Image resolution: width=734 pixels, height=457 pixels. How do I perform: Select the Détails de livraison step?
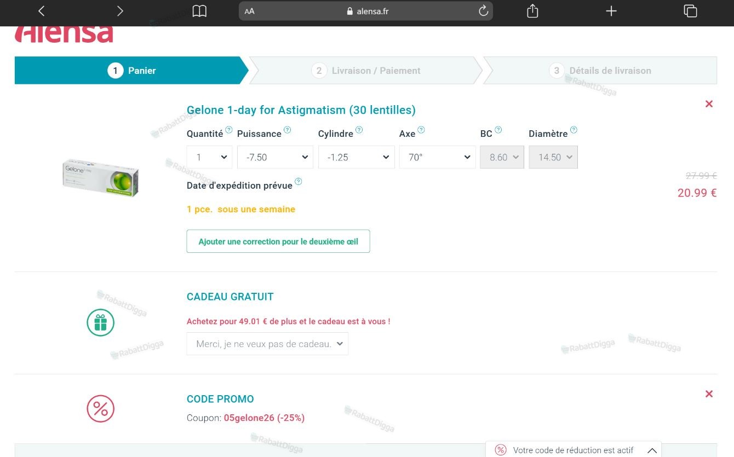tap(600, 71)
